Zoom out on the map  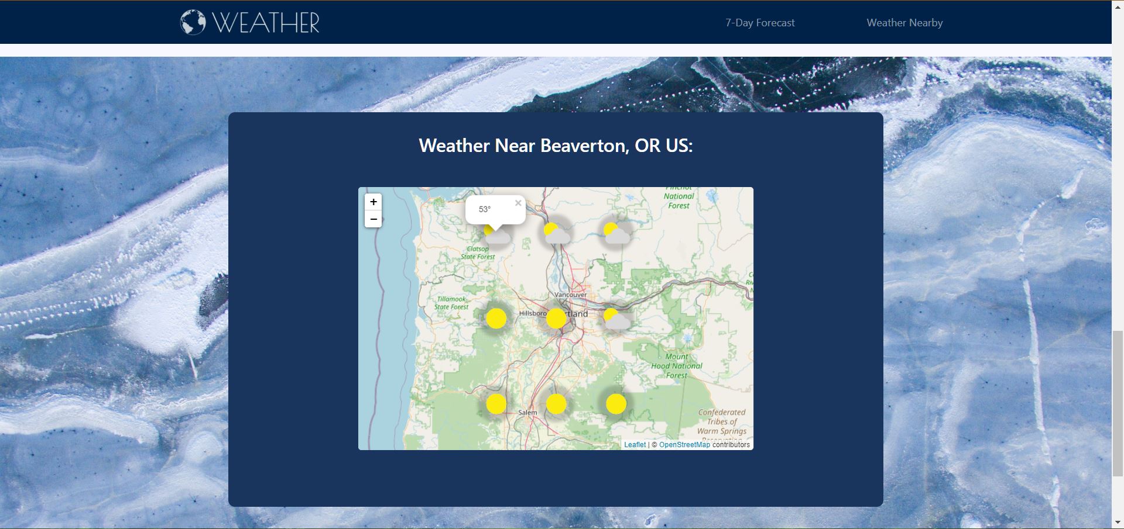[373, 219]
